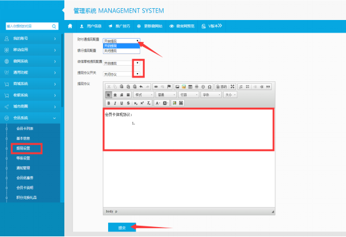Open 基本信息 in the sidebar
This screenshot has height=237, width=346.
click(23, 138)
